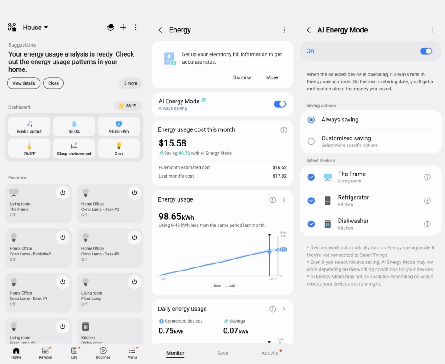Toggle power on the Living room Frame tile
The width and height of the screenshot is (445, 364).
[x=63, y=193]
